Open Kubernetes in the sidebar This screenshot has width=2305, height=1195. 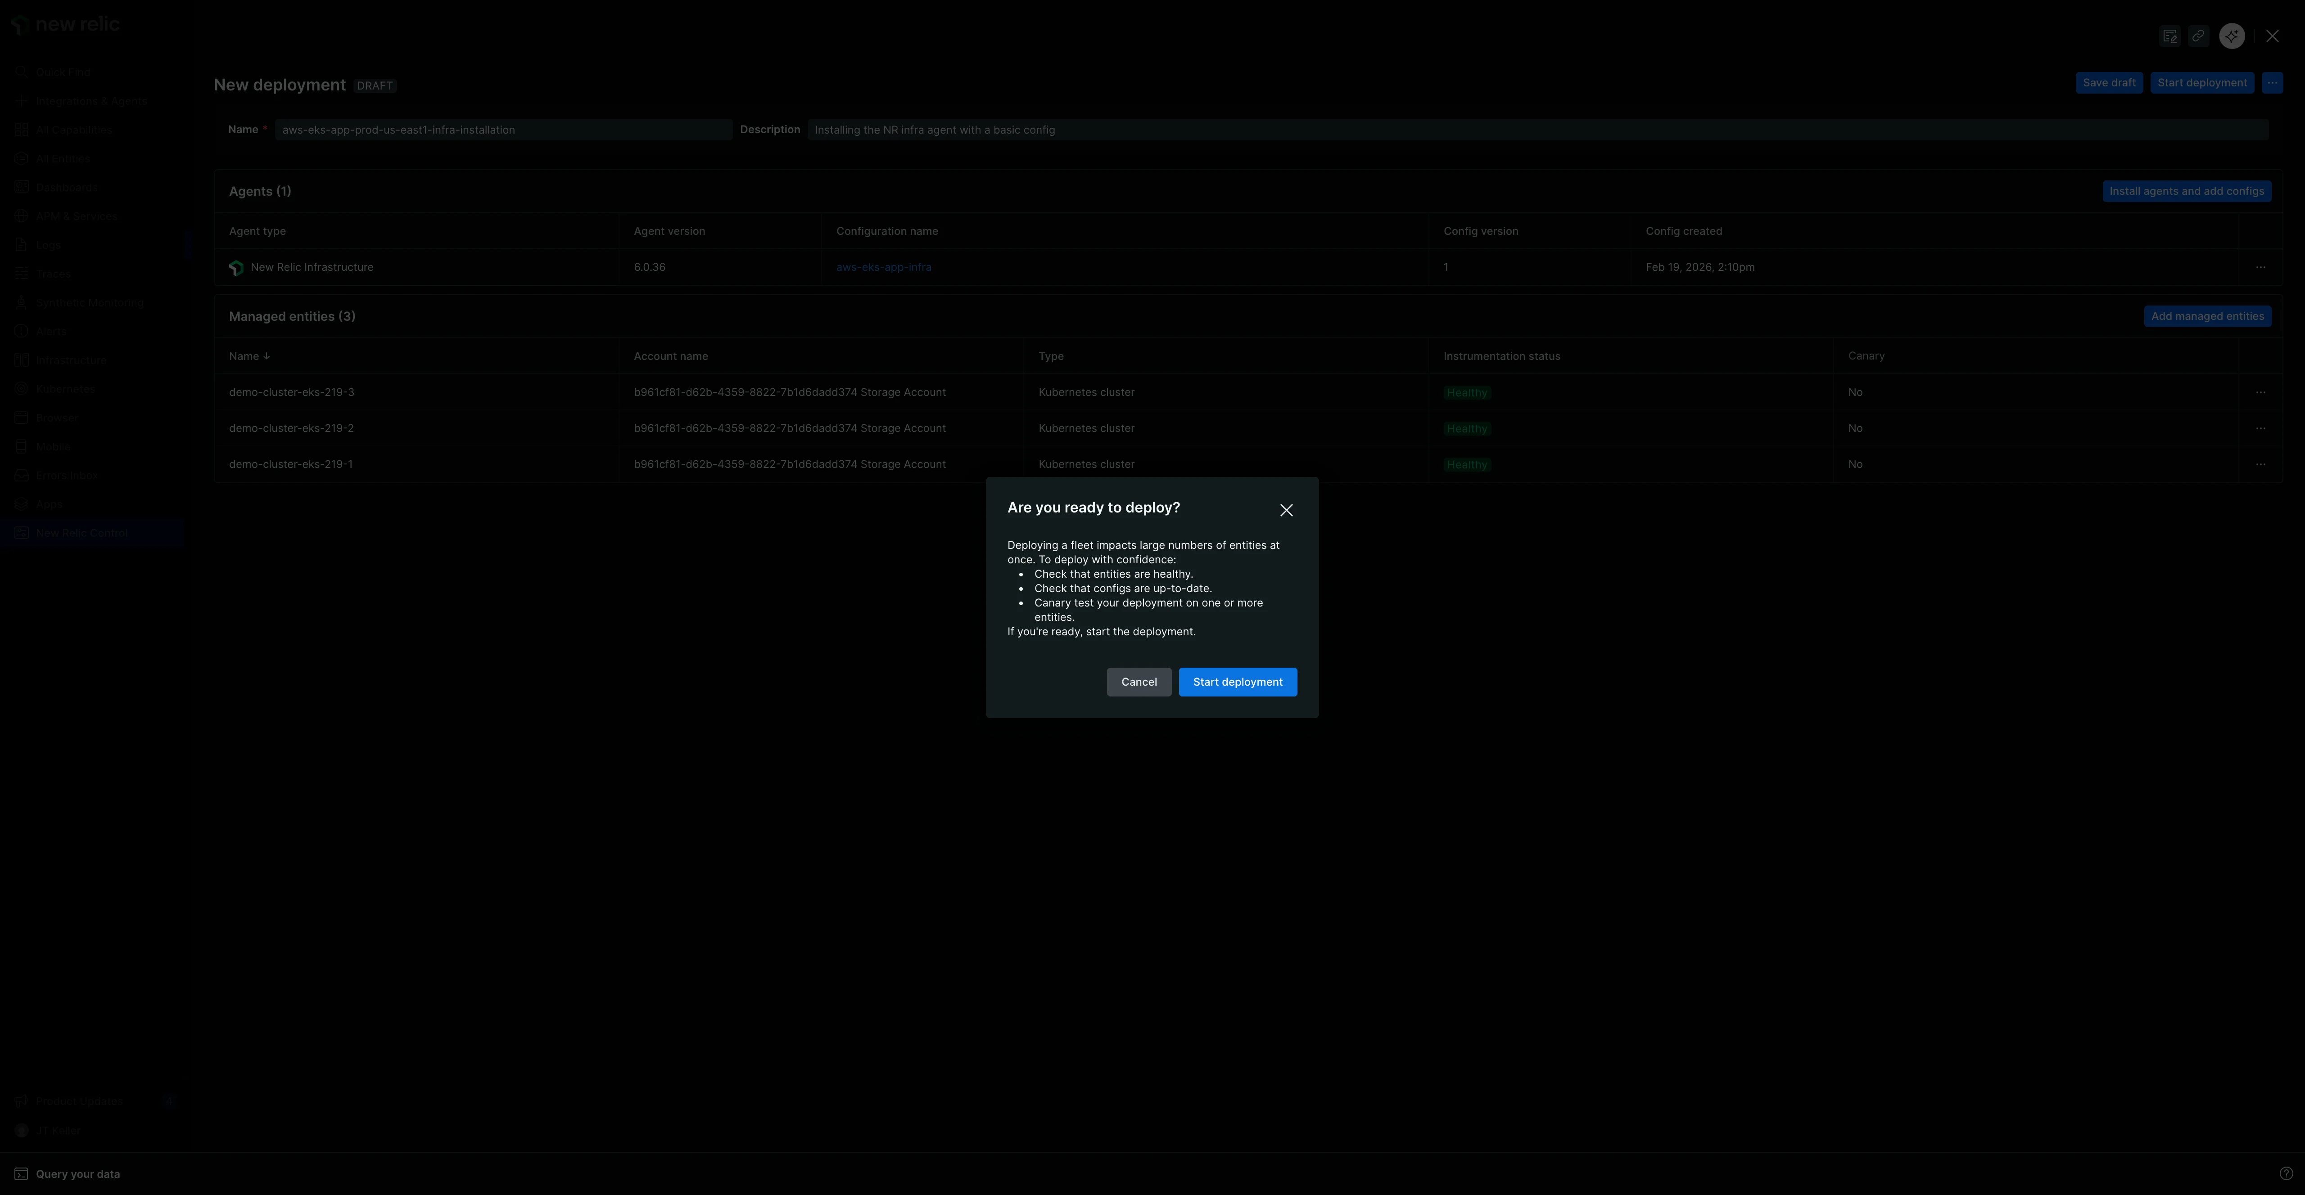coord(64,389)
